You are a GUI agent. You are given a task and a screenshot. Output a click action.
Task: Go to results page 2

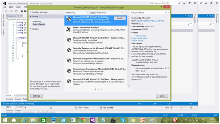pyautogui.click(x=99, y=89)
